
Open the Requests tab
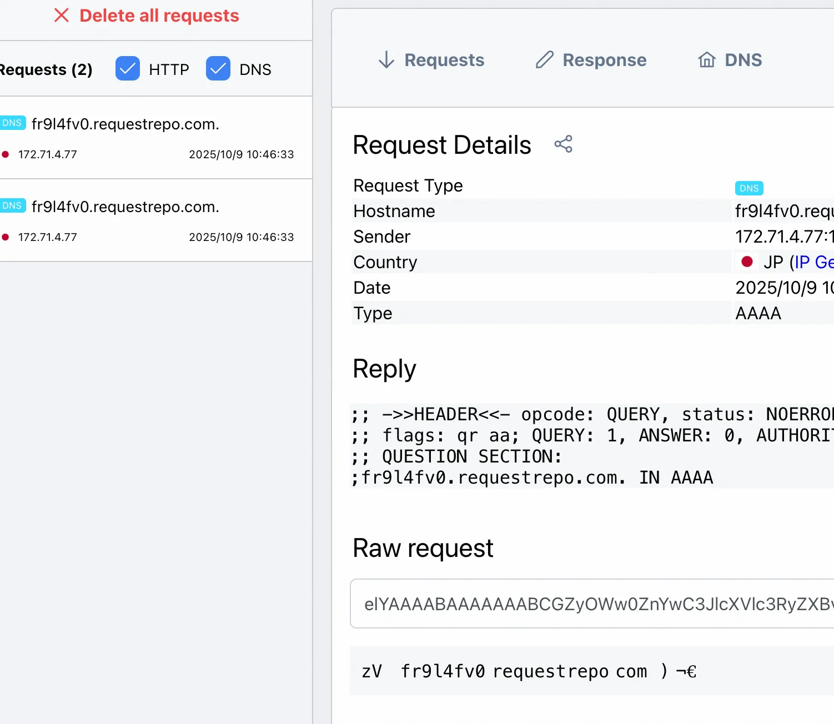(x=431, y=60)
